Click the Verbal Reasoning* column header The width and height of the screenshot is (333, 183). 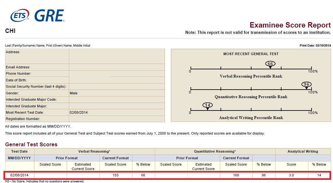(94, 152)
